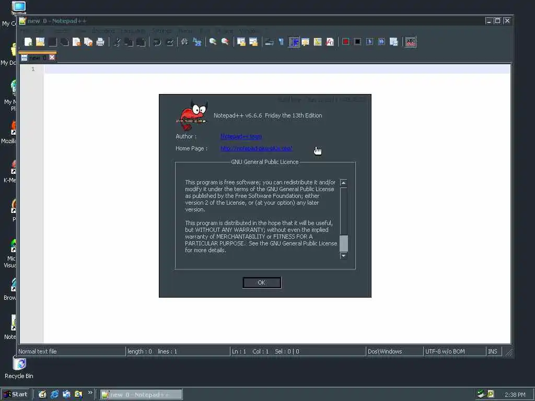Open the Replace toolbar icon
Image resolution: width=535 pixels, height=401 pixels.
(x=197, y=42)
